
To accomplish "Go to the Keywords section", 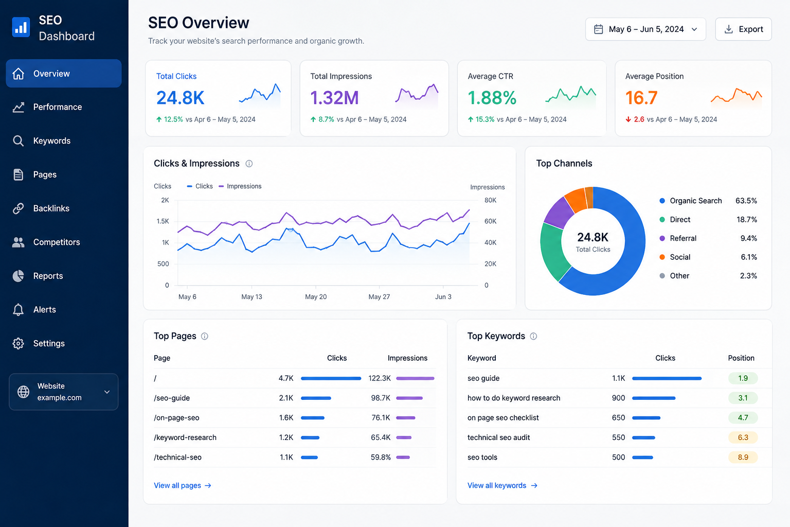I will click(64, 141).
